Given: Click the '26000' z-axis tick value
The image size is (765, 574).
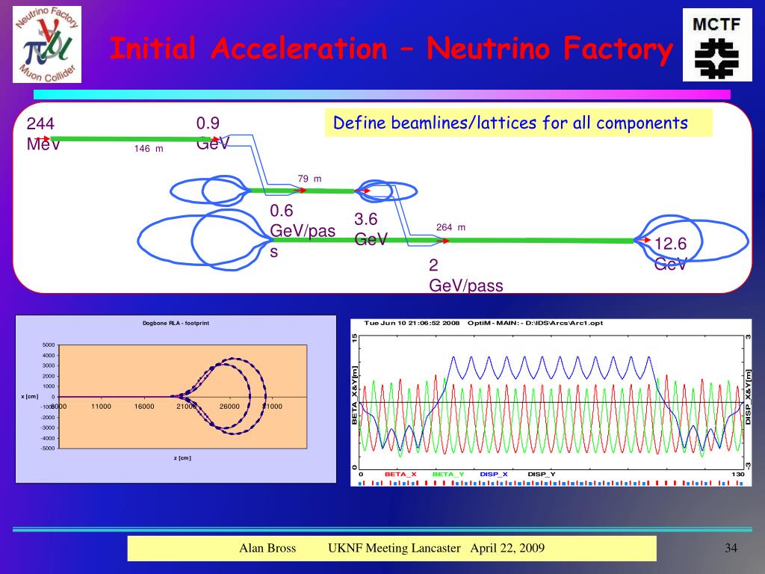Looking at the screenshot, I should click(x=229, y=406).
